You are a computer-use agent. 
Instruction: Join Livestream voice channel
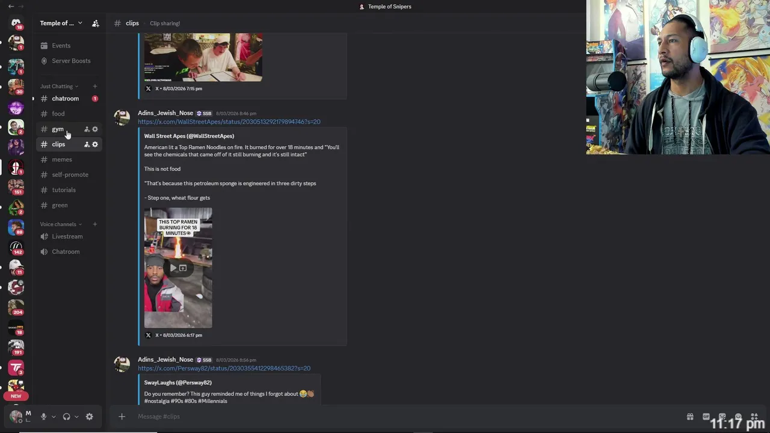pos(68,236)
